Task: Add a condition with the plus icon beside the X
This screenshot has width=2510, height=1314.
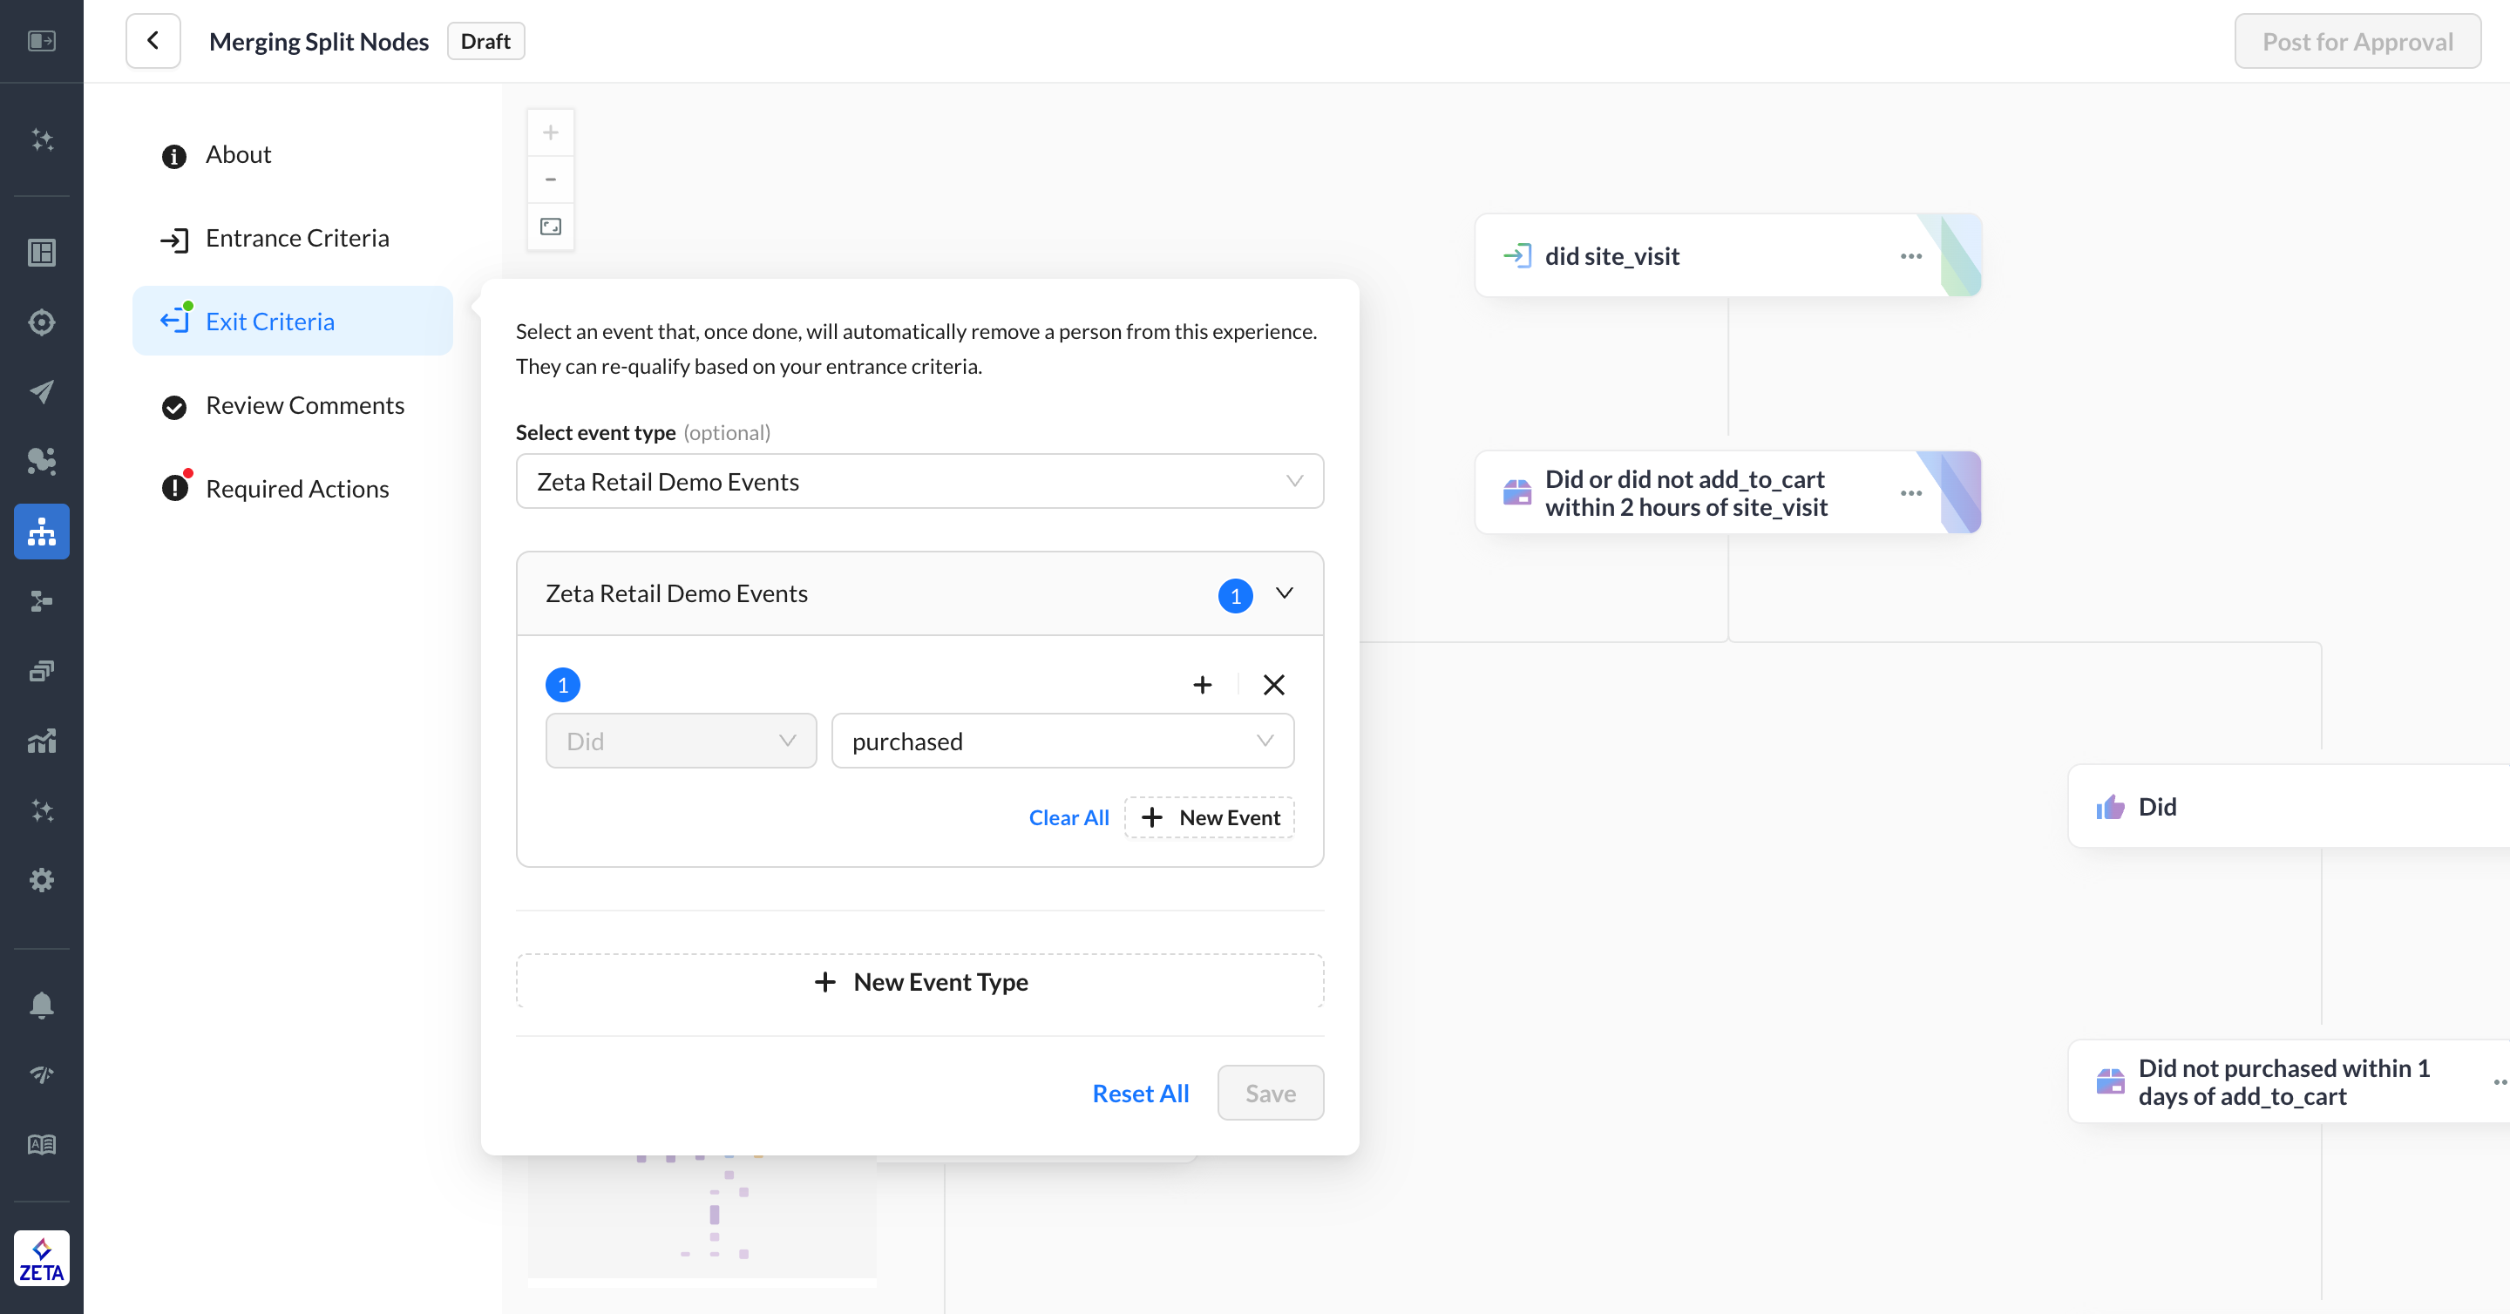Action: tap(1203, 685)
